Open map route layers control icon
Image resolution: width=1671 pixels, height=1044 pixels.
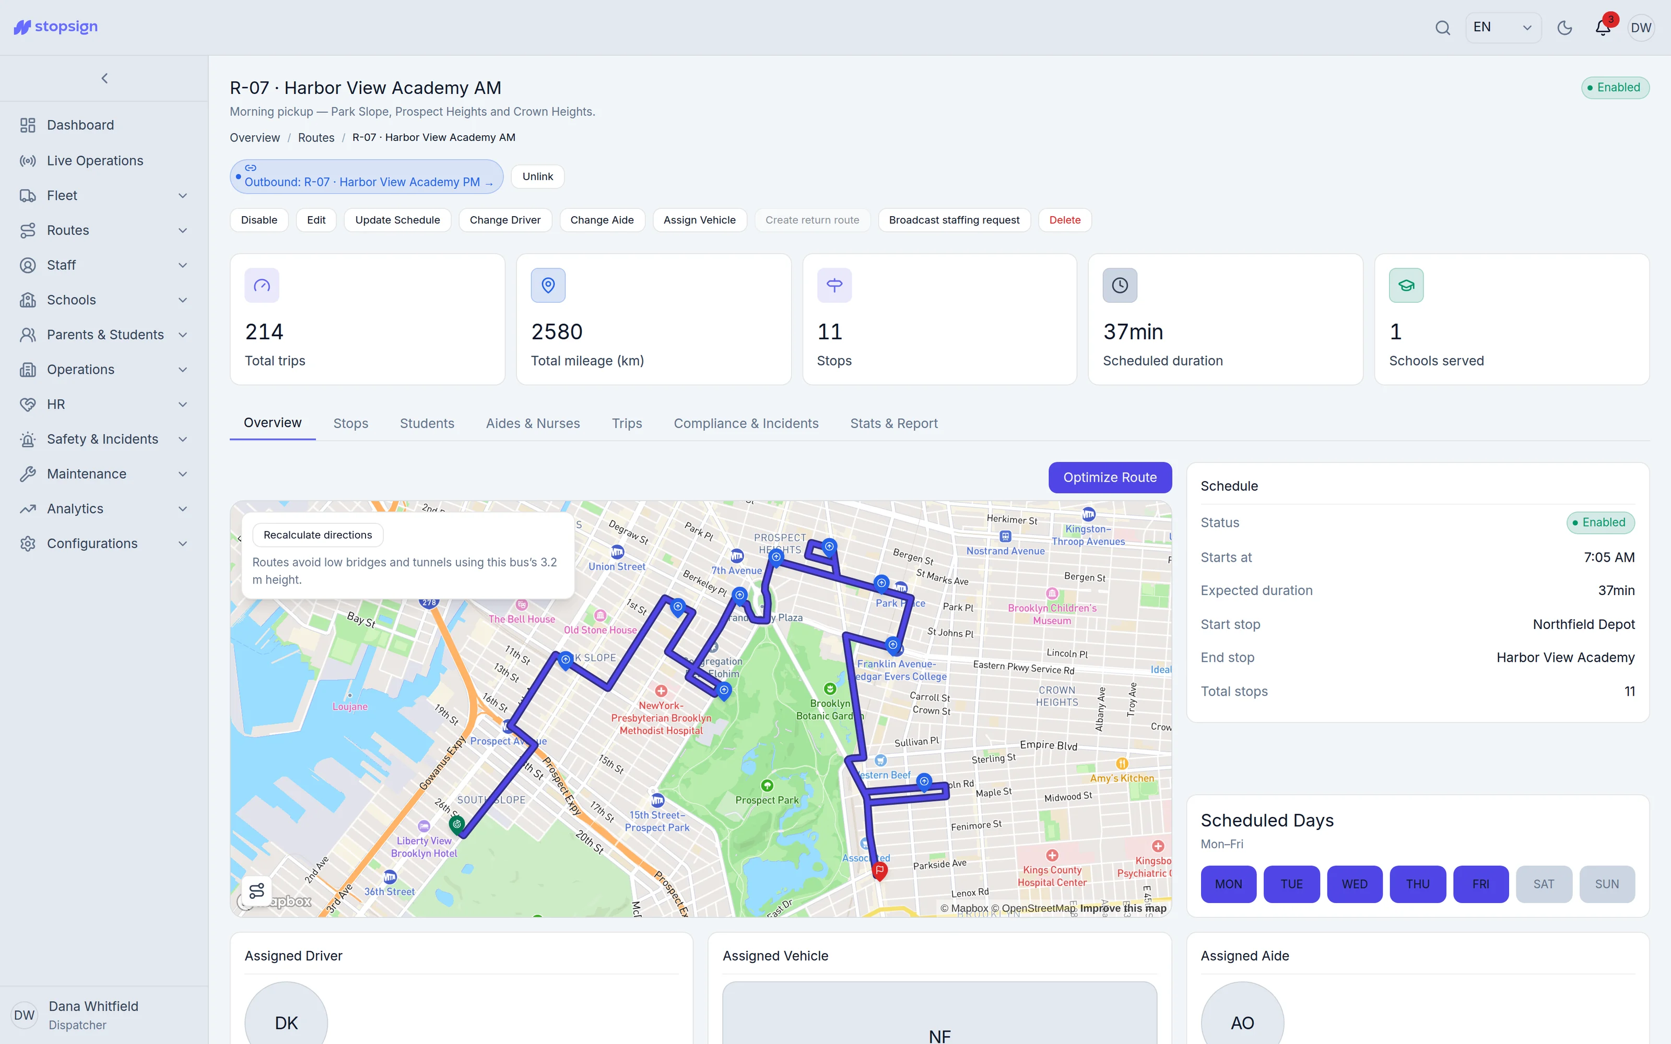point(257,891)
